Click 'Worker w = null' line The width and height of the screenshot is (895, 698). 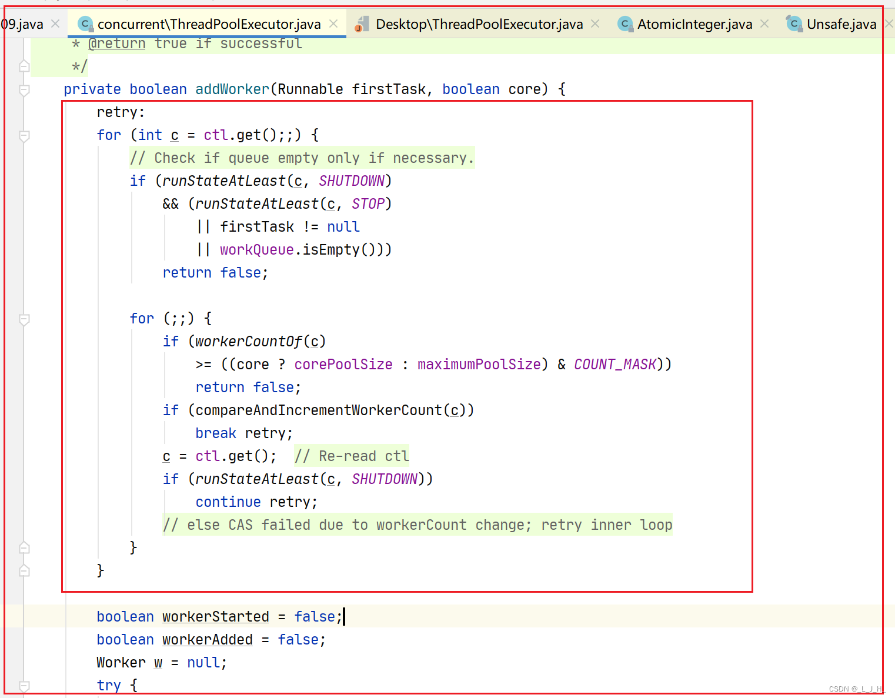162,663
